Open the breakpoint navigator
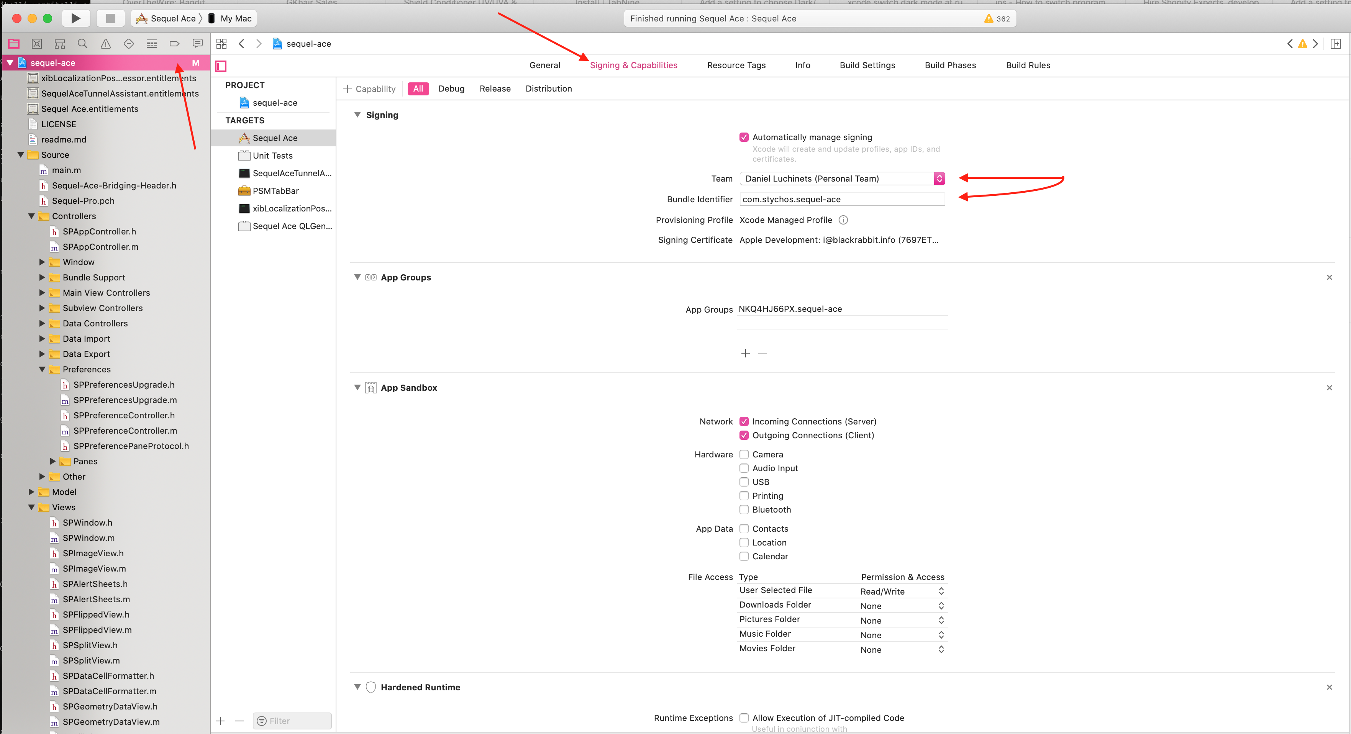Screen dimensions: 1351x734 (x=175, y=44)
